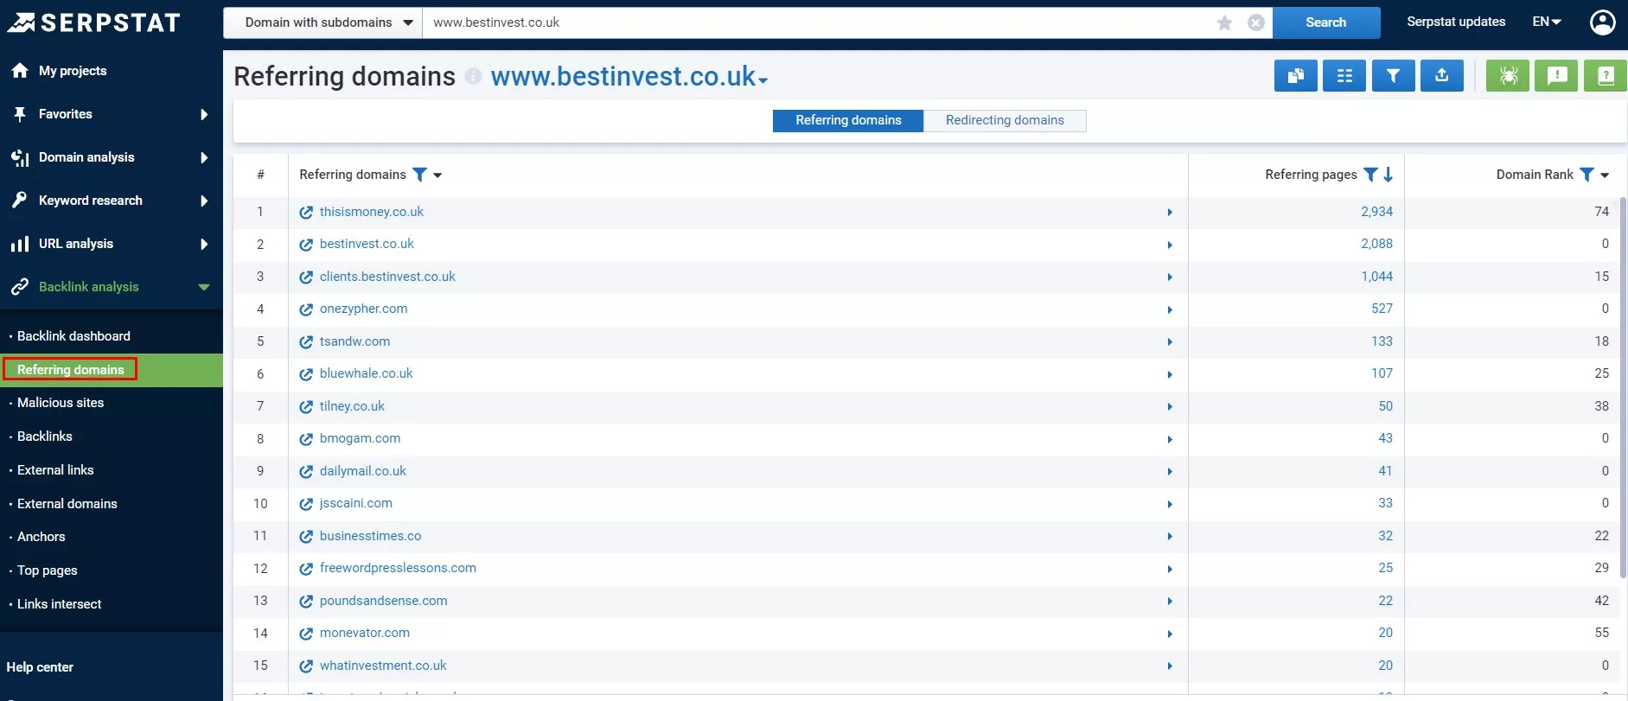Image resolution: width=1628 pixels, height=701 pixels.
Task: Click the 2,934 referring pages link
Action: [x=1376, y=212]
